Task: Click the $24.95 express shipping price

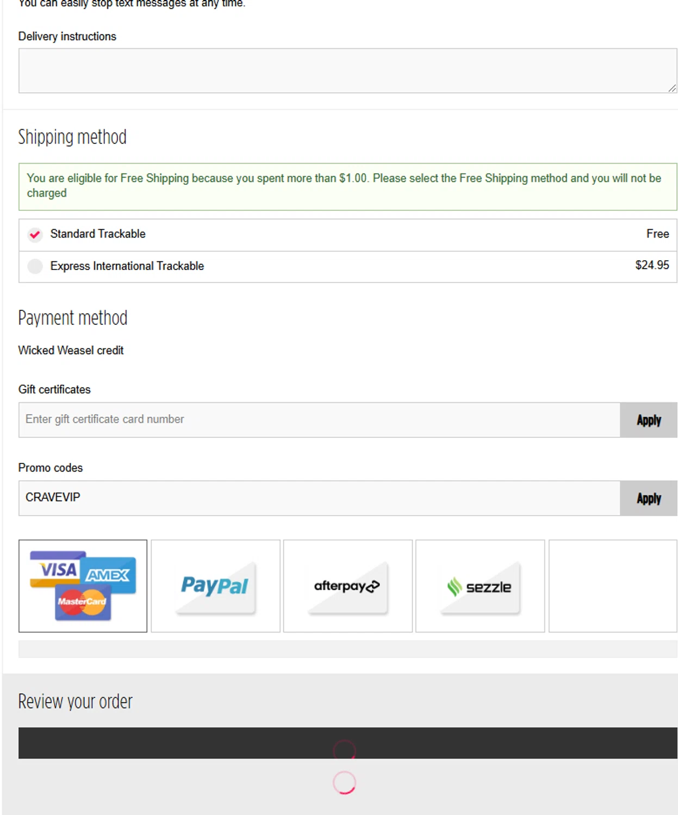Action: pyautogui.click(x=652, y=265)
